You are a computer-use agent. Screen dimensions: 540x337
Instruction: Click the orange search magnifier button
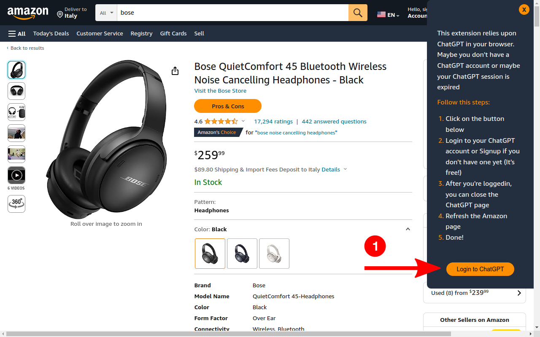coord(358,13)
